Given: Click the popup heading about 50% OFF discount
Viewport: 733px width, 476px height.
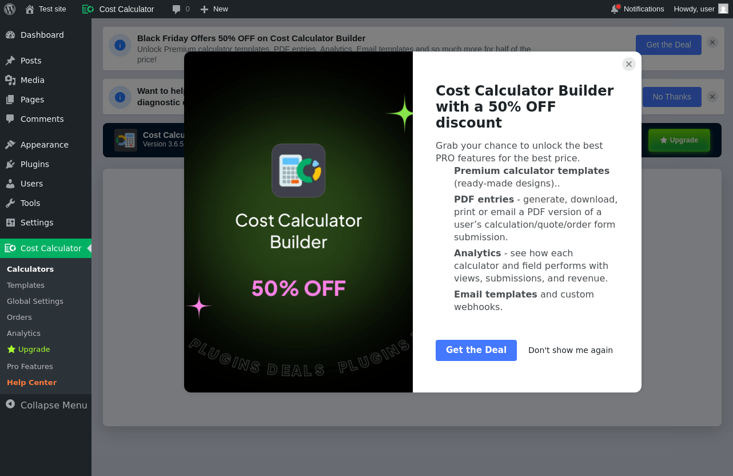Looking at the screenshot, I should pyautogui.click(x=525, y=107).
